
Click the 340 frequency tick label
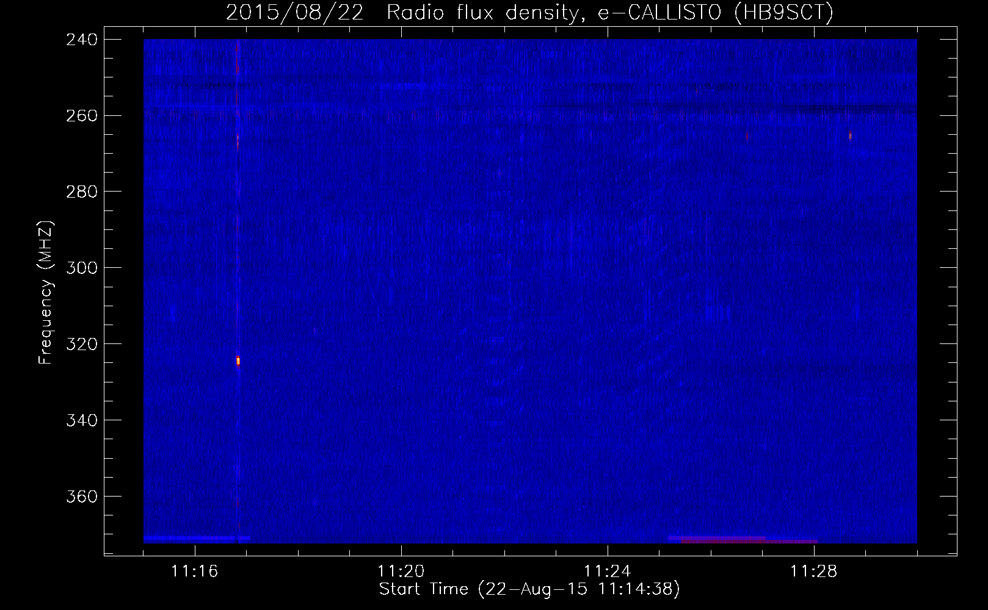point(82,420)
